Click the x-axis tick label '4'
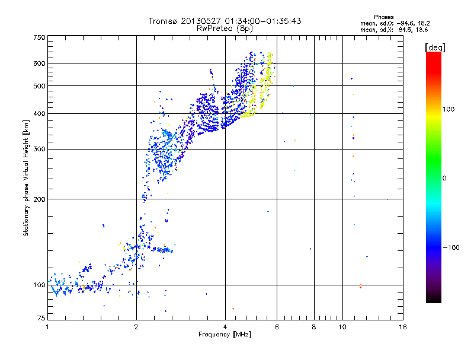The height and width of the screenshot is (356, 474). coord(225,327)
